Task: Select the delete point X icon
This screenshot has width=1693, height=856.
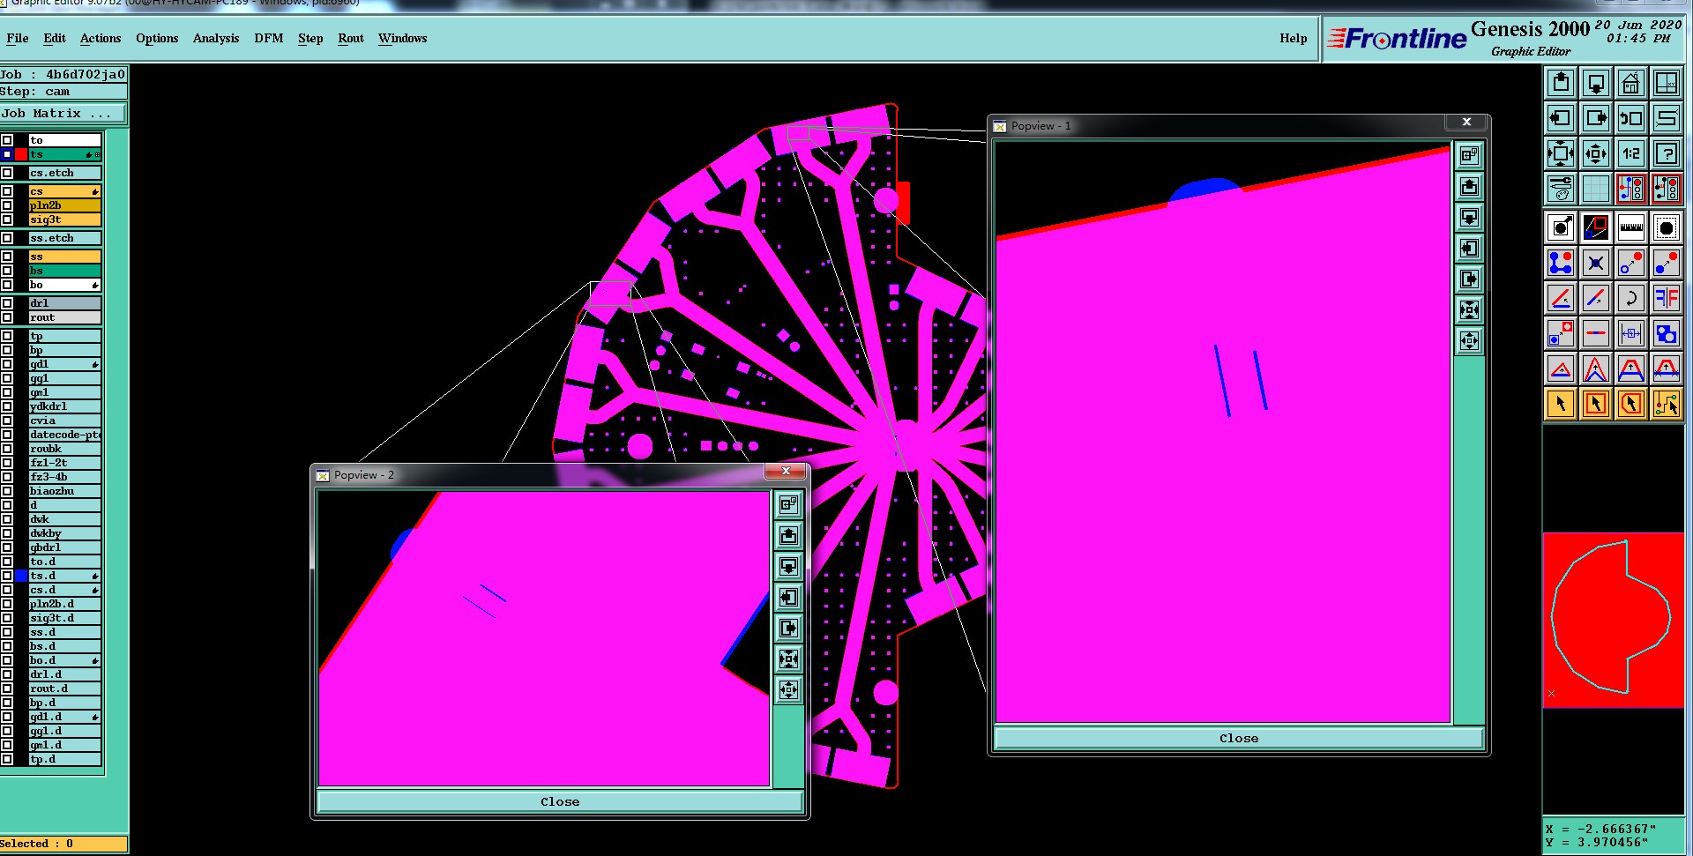Action: coord(1596,263)
